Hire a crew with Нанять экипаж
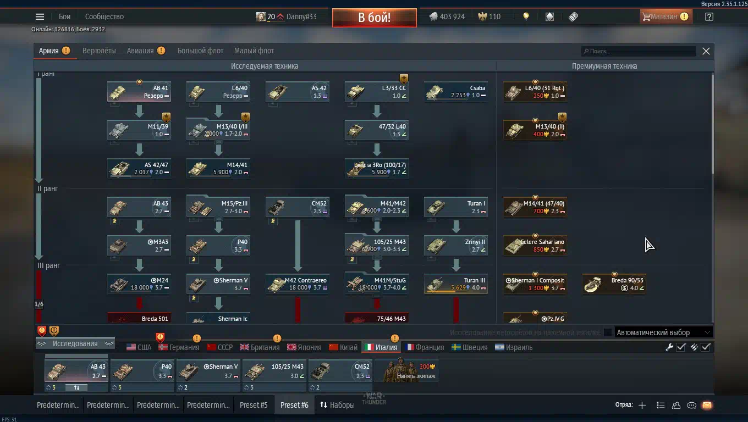Image resolution: width=748 pixels, height=422 pixels. tap(406, 370)
